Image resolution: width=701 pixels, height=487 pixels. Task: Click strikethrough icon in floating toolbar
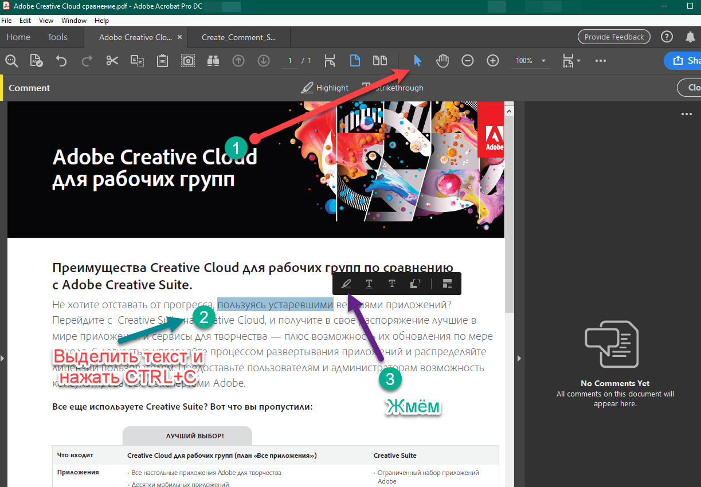pos(392,284)
